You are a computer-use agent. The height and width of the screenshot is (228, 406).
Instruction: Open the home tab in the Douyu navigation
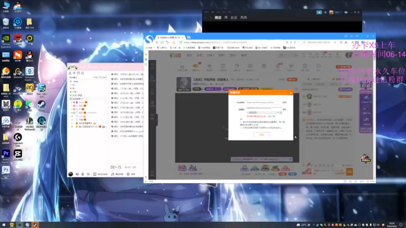tap(189, 55)
